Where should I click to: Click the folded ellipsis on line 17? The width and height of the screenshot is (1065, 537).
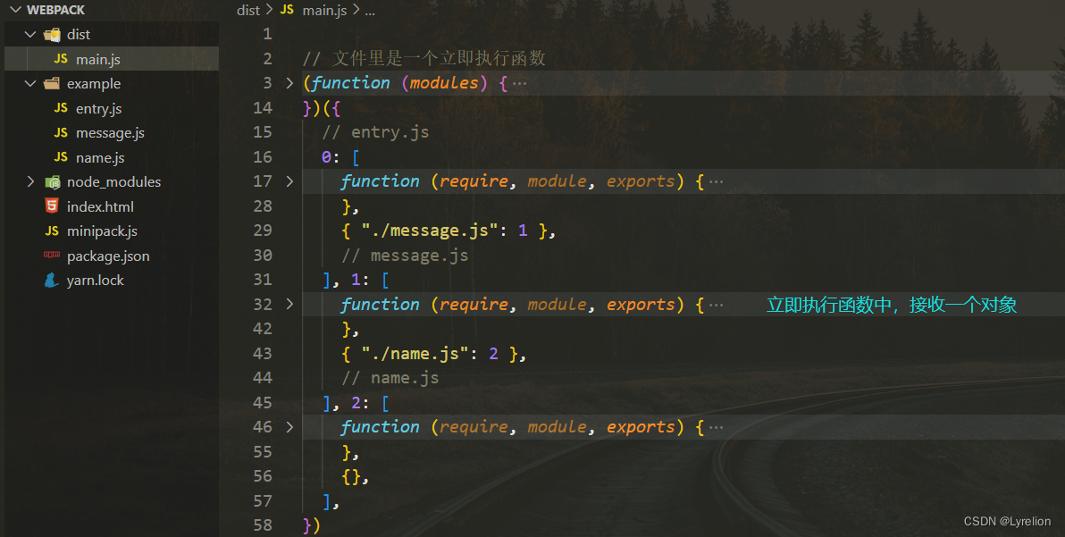click(x=716, y=182)
